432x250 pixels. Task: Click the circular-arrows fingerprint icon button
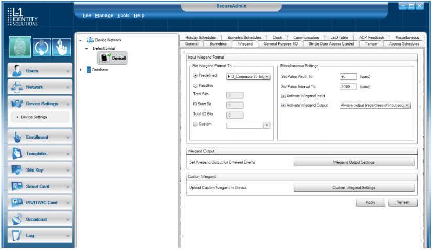tap(41, 47)
